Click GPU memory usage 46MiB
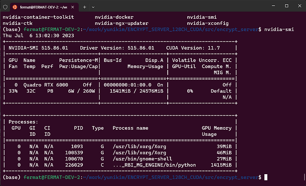Screen dimensions: 306x186 click(224, 153)
